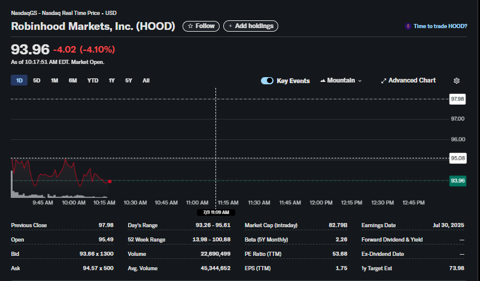The image size is (480, 281).
Task: Click the 52 Week Range value 13.98 - 100.88
Action: (211, 240)
